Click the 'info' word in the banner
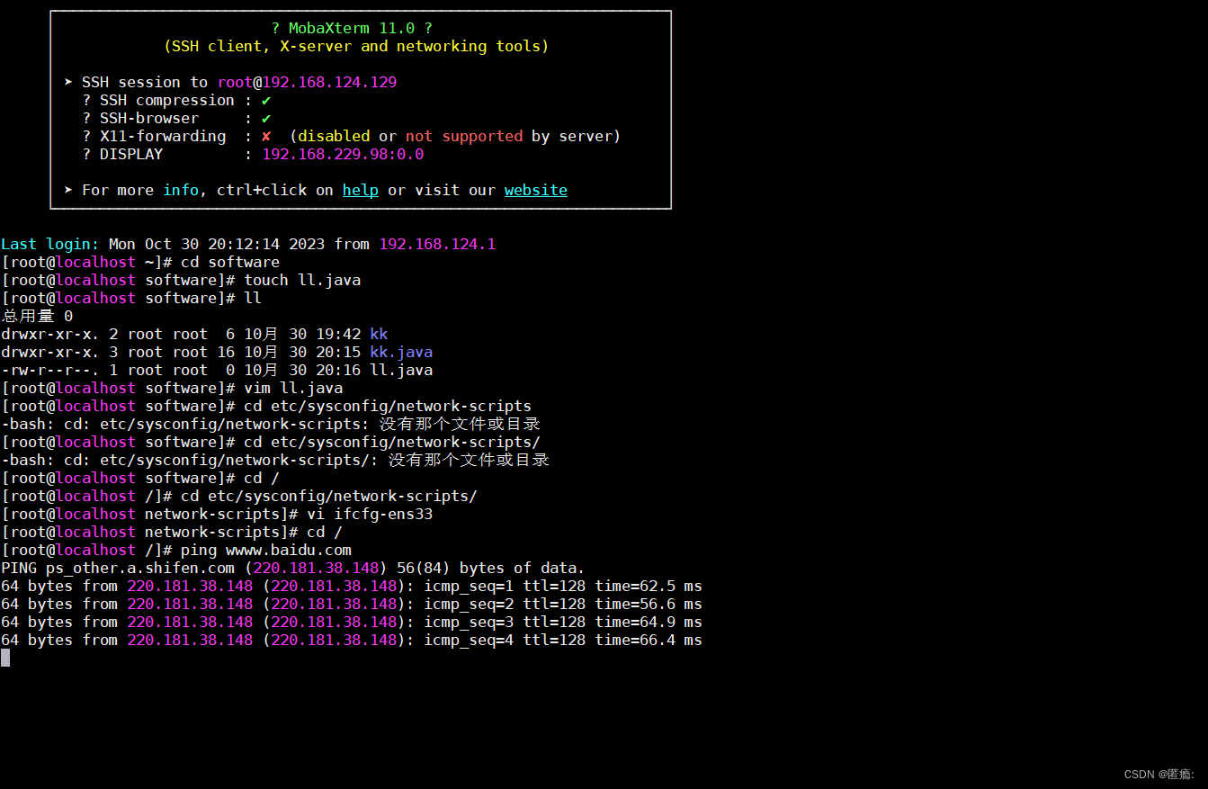The width and height of the screenshot is (1208, 789). pyautogui.click(x=181, y=190)
